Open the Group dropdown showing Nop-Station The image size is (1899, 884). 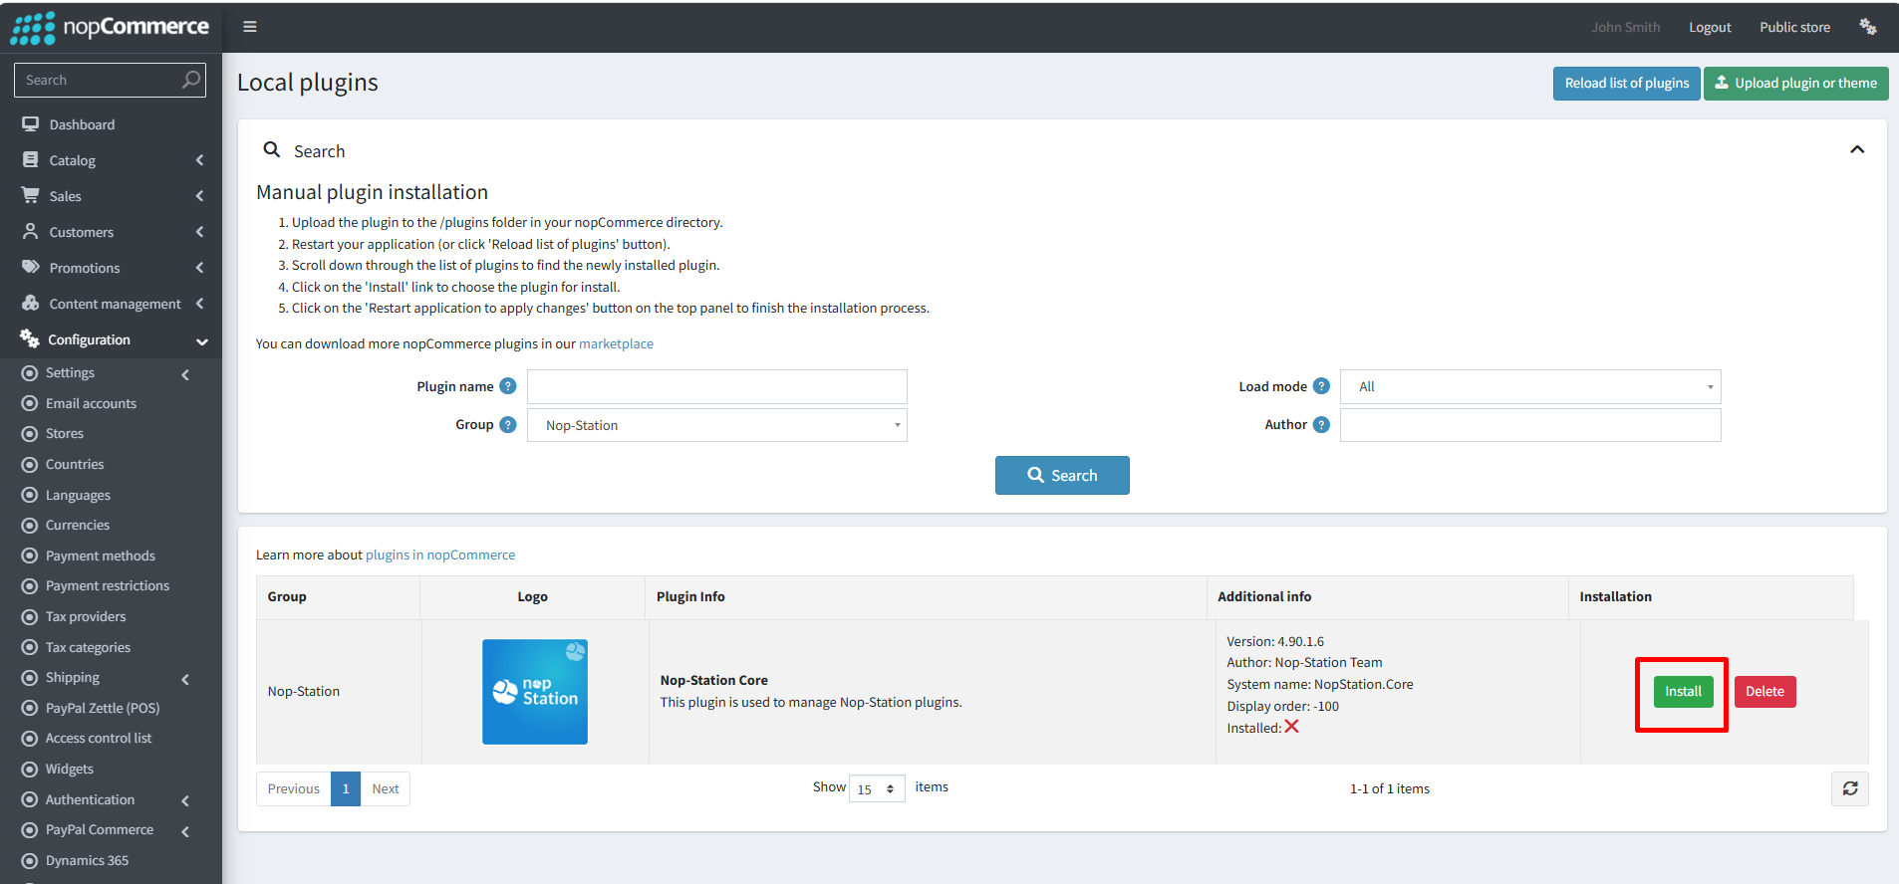(717, 425)
